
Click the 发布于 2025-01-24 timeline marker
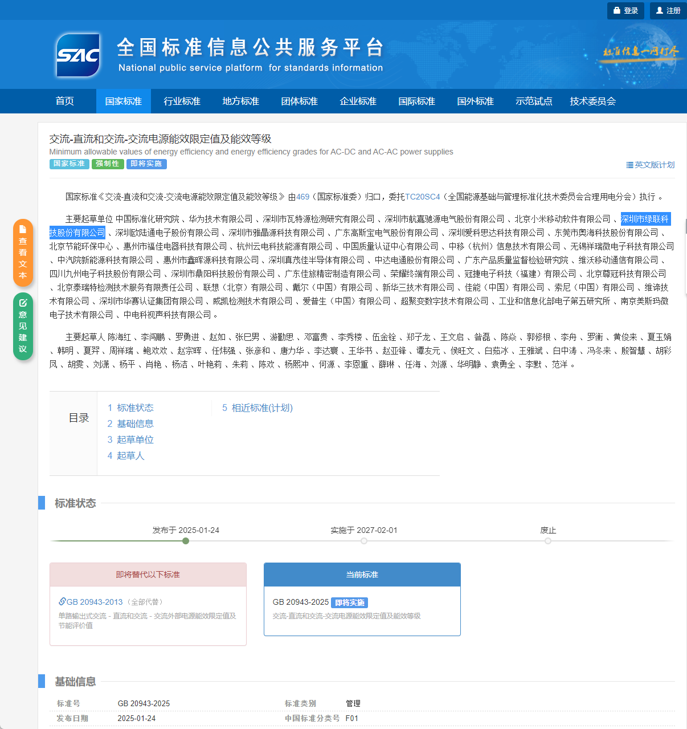click(x=186, y=541)
